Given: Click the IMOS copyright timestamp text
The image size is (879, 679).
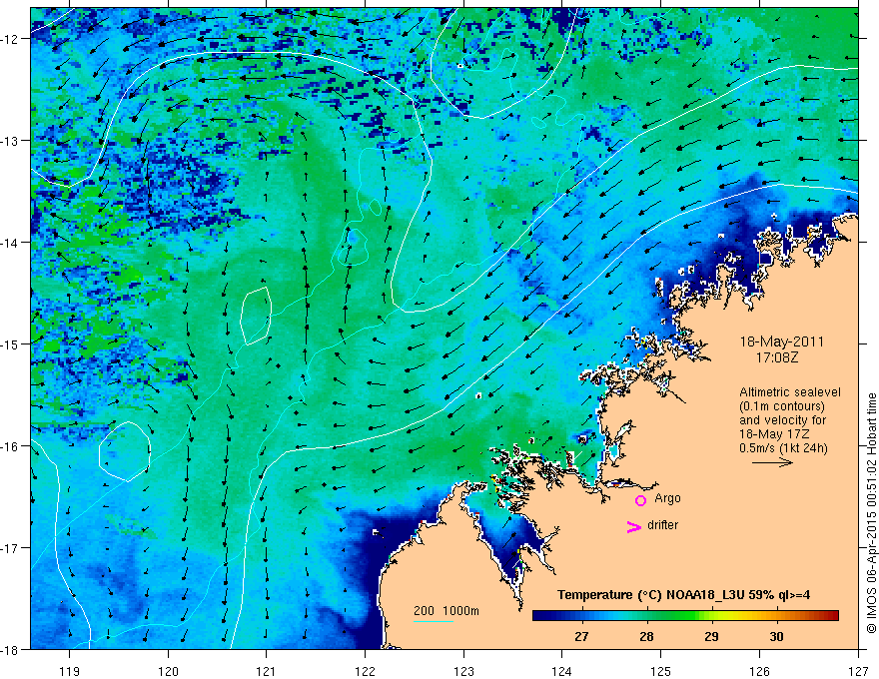Looking at the screenshot, I should (871, 514).
